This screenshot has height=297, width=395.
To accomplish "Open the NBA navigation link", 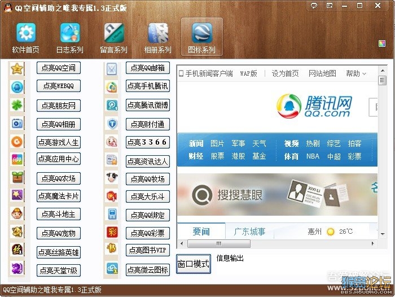I will click(313, 156).
